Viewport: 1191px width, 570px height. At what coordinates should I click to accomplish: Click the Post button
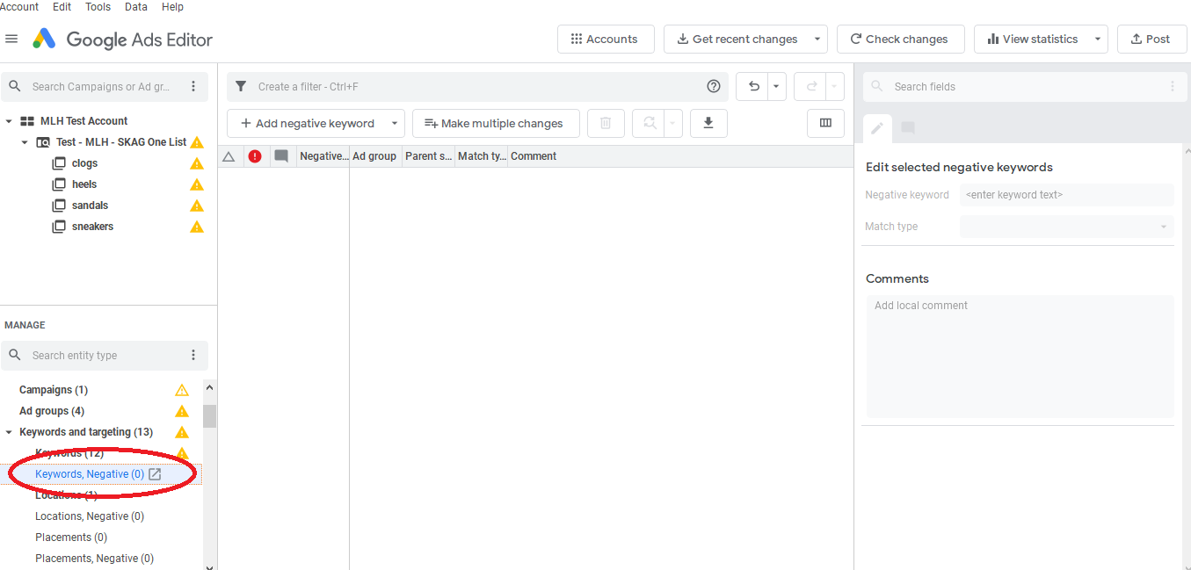tap(1151, 39)
